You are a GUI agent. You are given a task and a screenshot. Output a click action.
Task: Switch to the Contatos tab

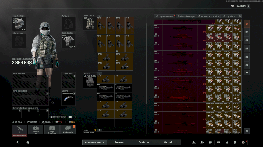pyautogui.click(x=144, y=142)
